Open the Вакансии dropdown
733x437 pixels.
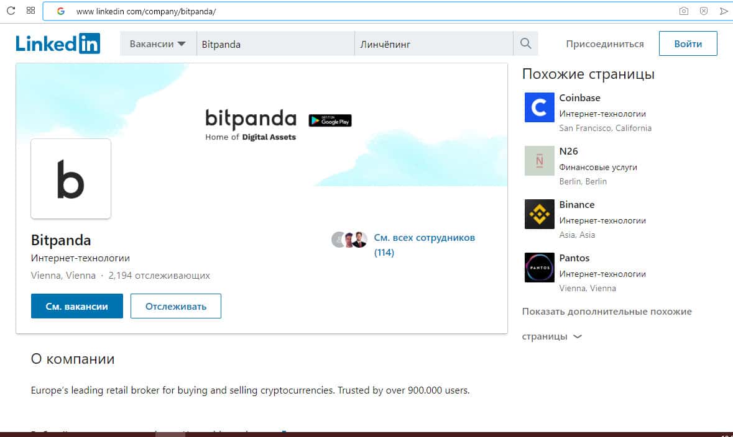[x=158, y=43]
